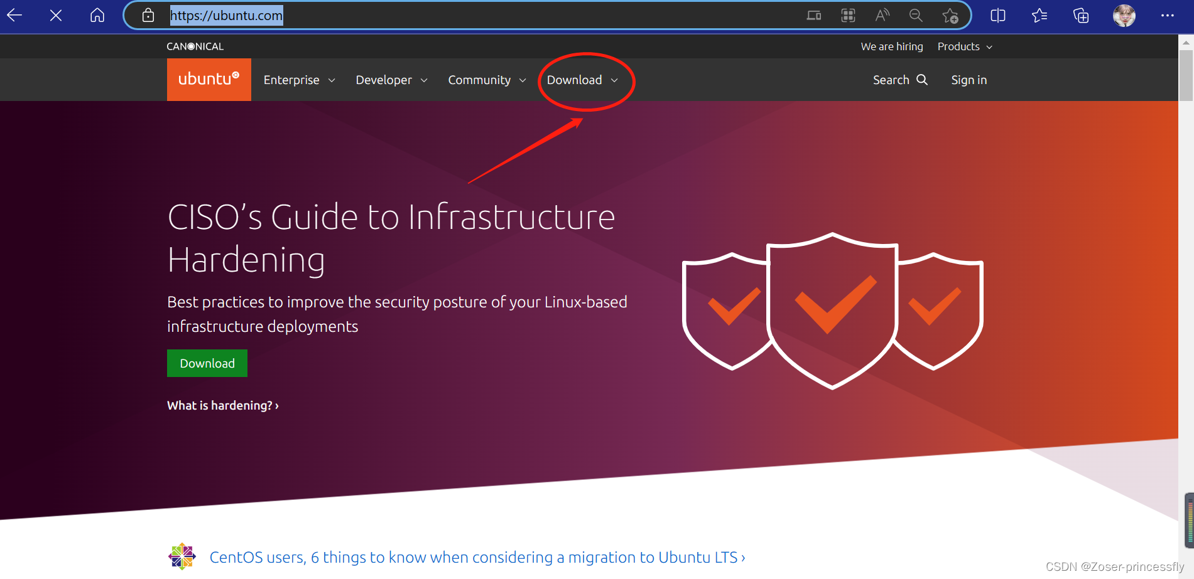Expand the Developer menu
Screen dimensions: 1194x579
391,80
